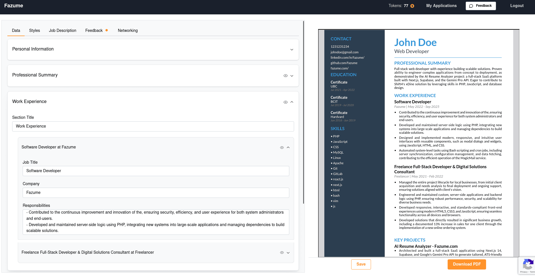Collapse the Software Developer at Fazume card
535x276 pixels.
[x=288, y=147]
